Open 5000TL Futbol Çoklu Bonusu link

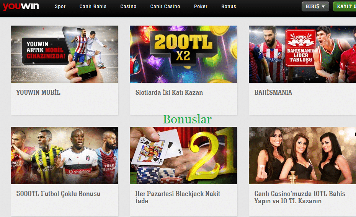(58, 194)
